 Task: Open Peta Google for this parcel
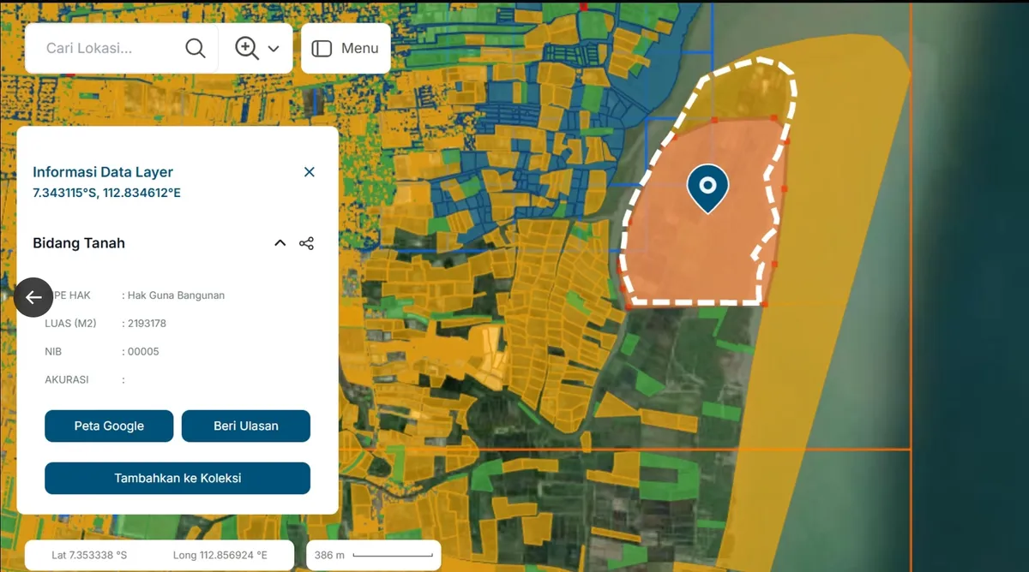point(109,426)
